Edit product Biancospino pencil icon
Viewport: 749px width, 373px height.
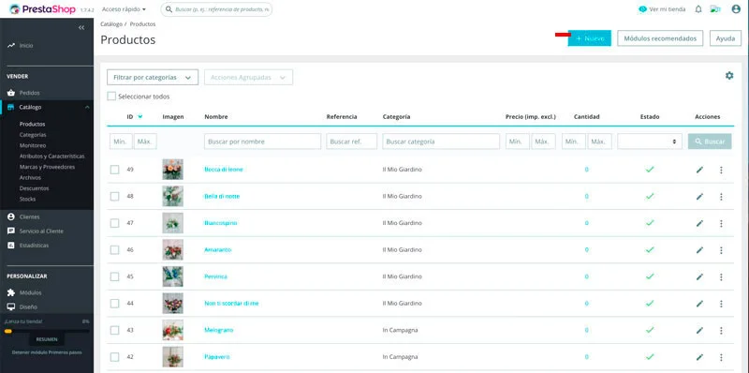click(699, 223)
